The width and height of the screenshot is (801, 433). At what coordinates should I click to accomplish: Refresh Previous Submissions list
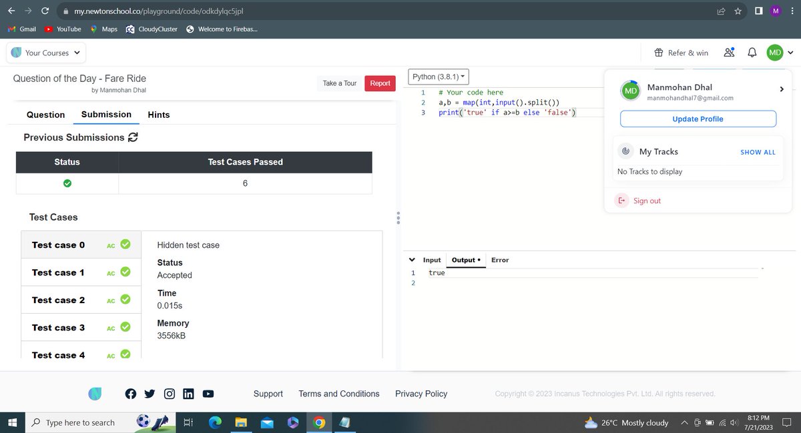point(133,137)
